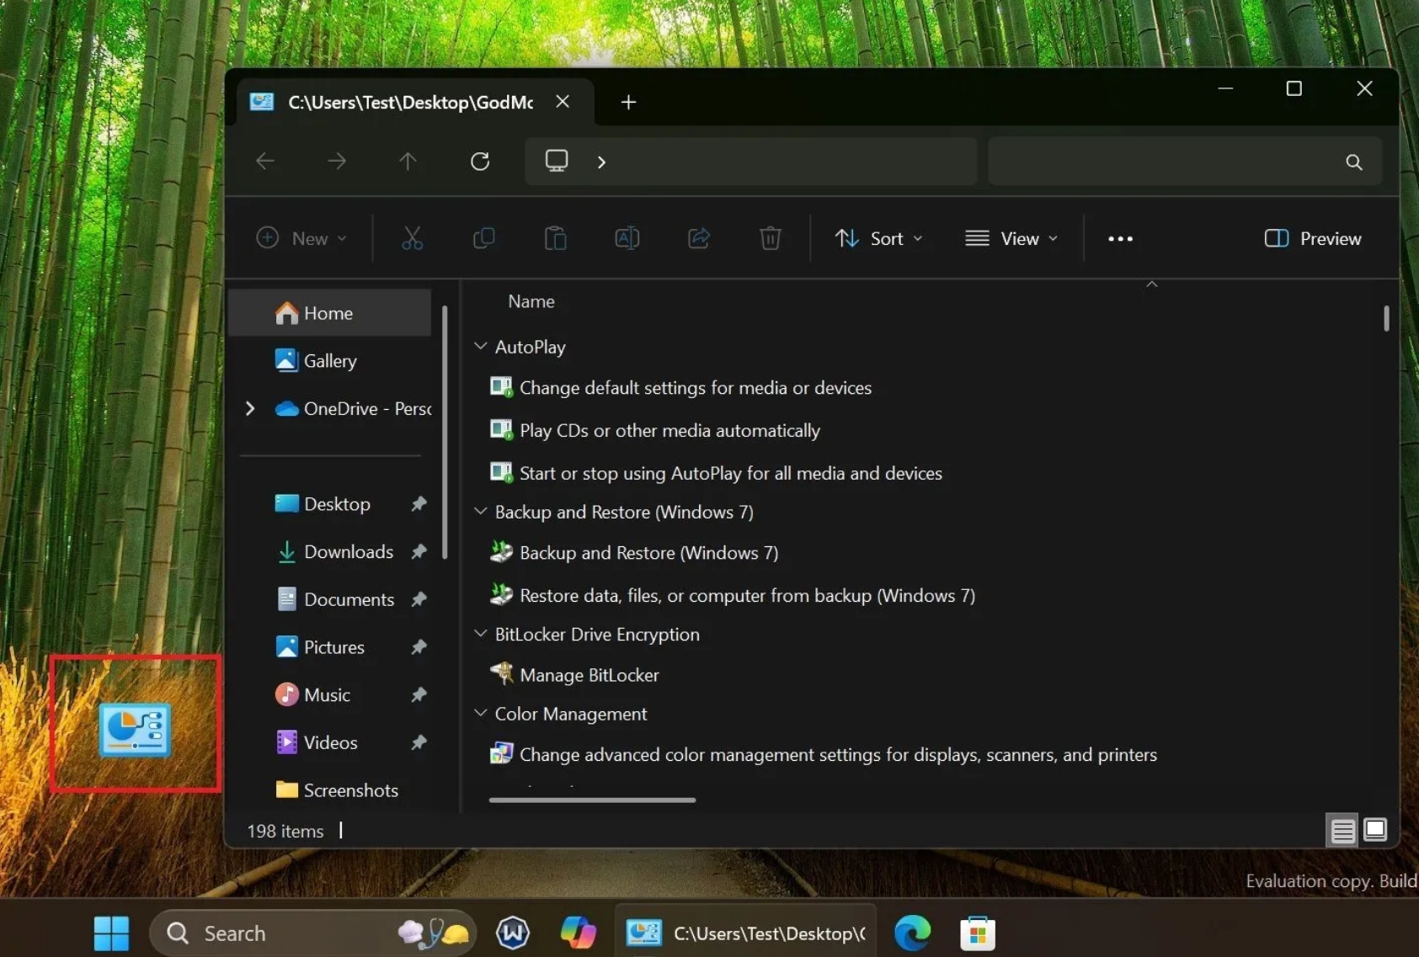
Task: Click the Name column header
Action: tap(531, 301)
